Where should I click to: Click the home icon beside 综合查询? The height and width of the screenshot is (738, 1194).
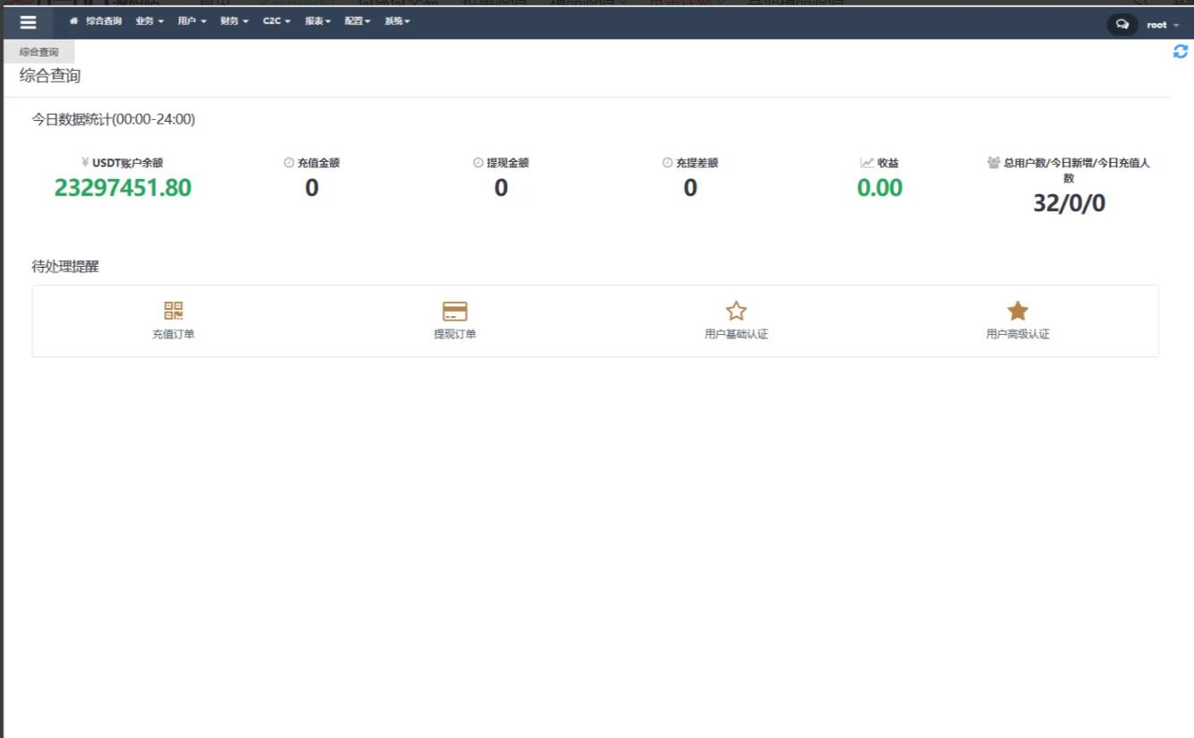(x=74, y=21)
